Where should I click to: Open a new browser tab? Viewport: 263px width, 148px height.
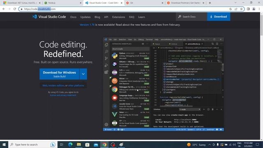[210, 3]
